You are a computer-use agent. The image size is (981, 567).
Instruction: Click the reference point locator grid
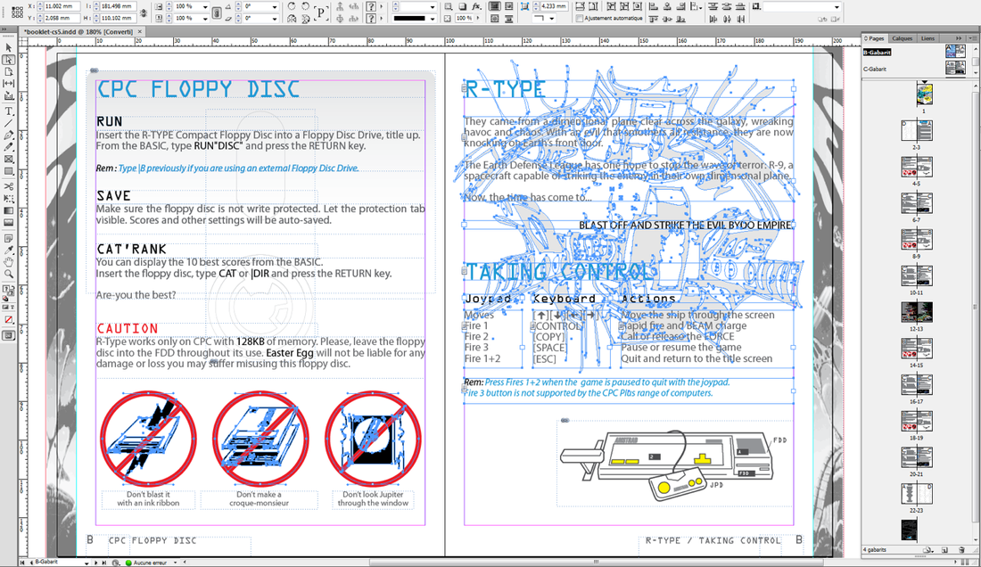pos(18,12)
